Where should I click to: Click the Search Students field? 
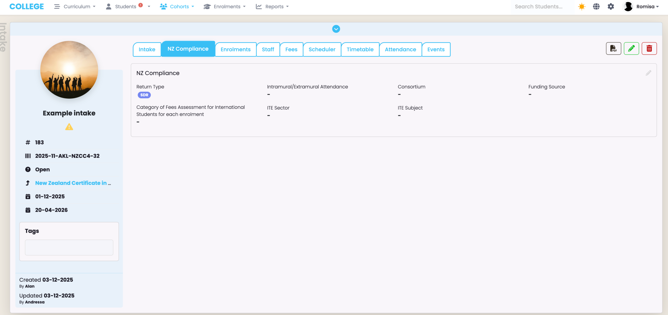(541, 7)
